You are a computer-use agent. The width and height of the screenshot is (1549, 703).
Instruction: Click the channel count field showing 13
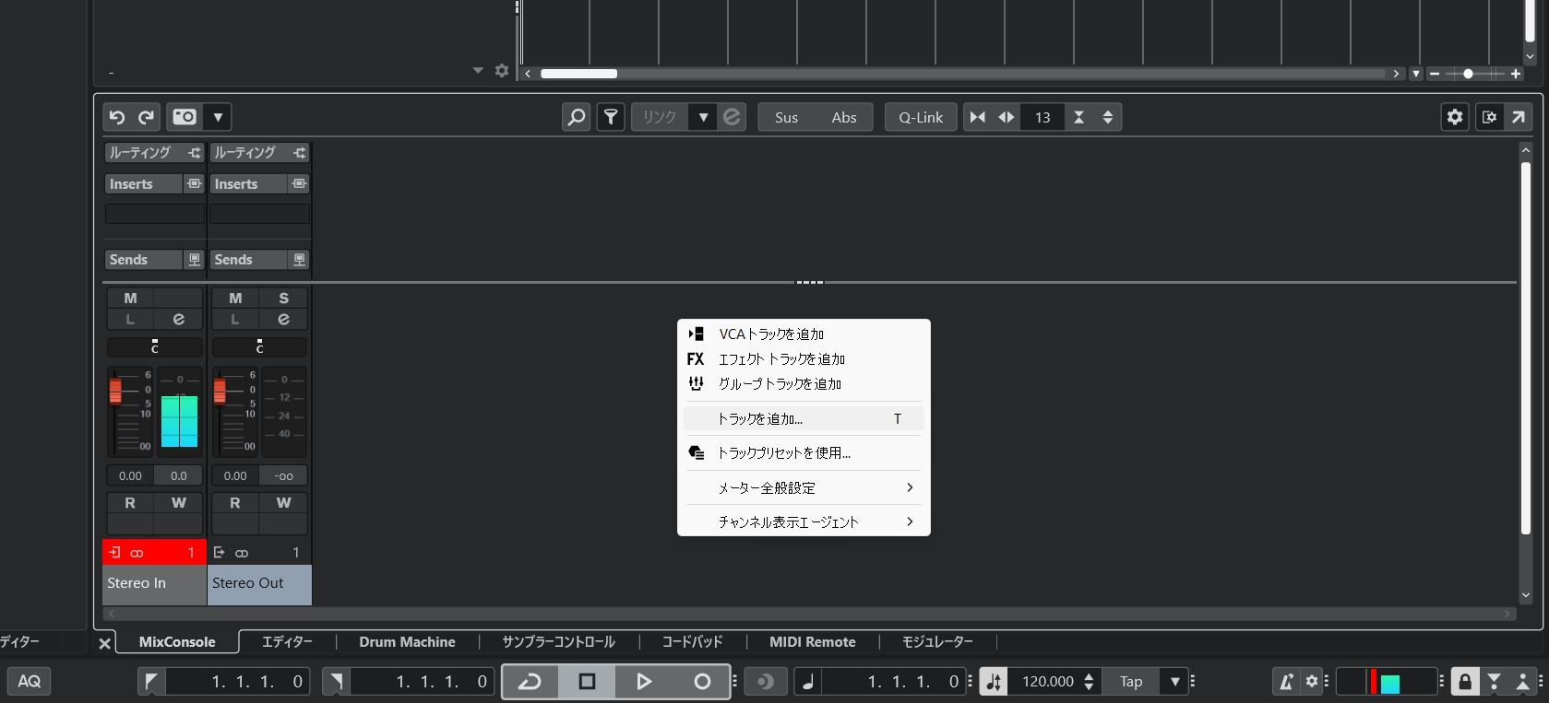pos(1043,117)
